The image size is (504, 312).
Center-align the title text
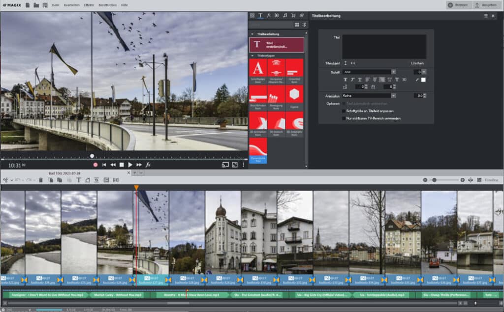375,80
